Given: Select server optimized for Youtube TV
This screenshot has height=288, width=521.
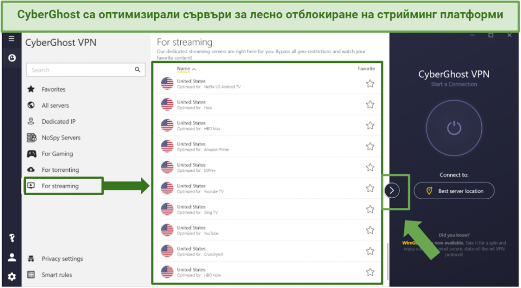Looking at the screenshot, I should click(x=269, y=188).
